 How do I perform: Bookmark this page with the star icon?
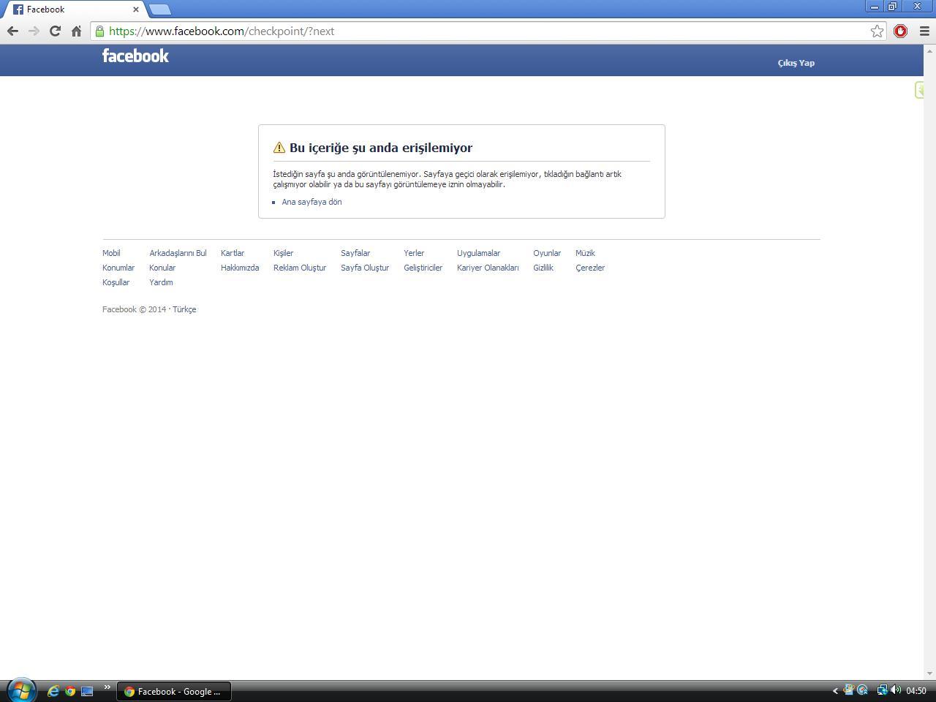877,31
